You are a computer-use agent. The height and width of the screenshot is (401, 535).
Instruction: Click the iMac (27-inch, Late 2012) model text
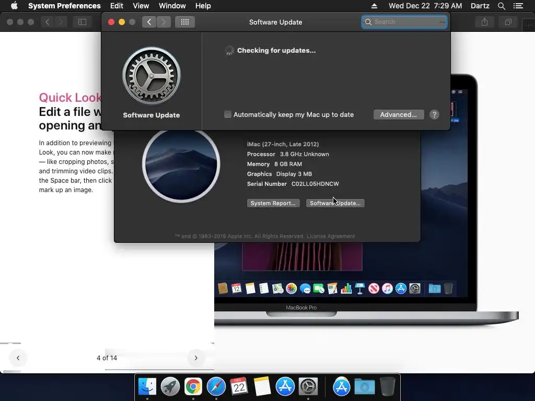(283, 144)
